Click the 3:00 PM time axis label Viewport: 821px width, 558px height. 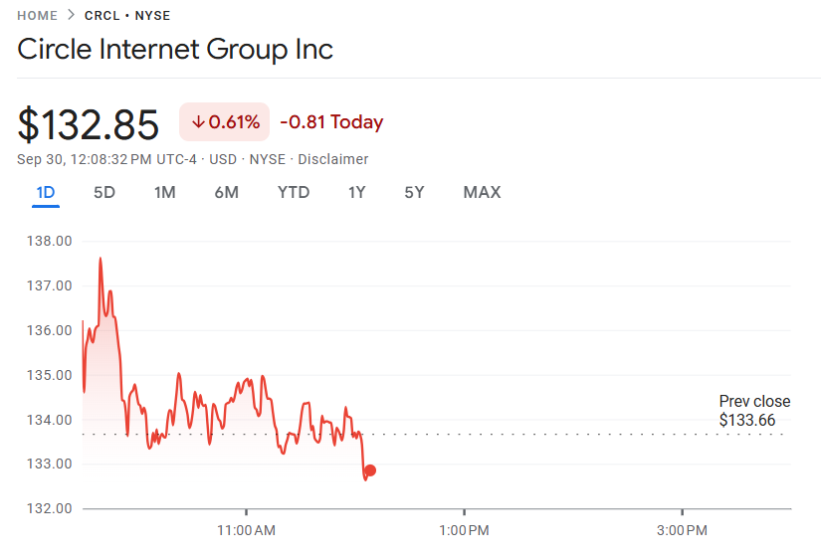coord(683,530)
